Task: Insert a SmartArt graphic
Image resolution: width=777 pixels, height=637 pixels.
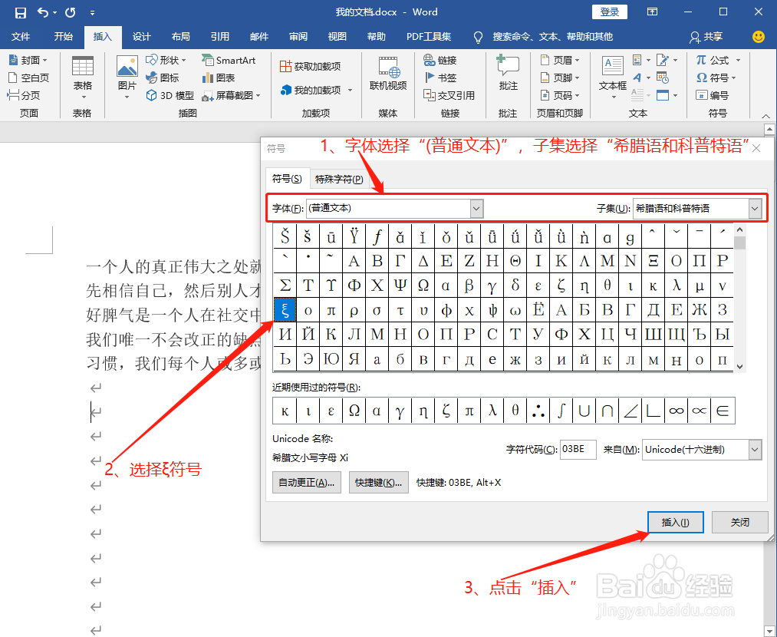Action: [x=229, y=60]
